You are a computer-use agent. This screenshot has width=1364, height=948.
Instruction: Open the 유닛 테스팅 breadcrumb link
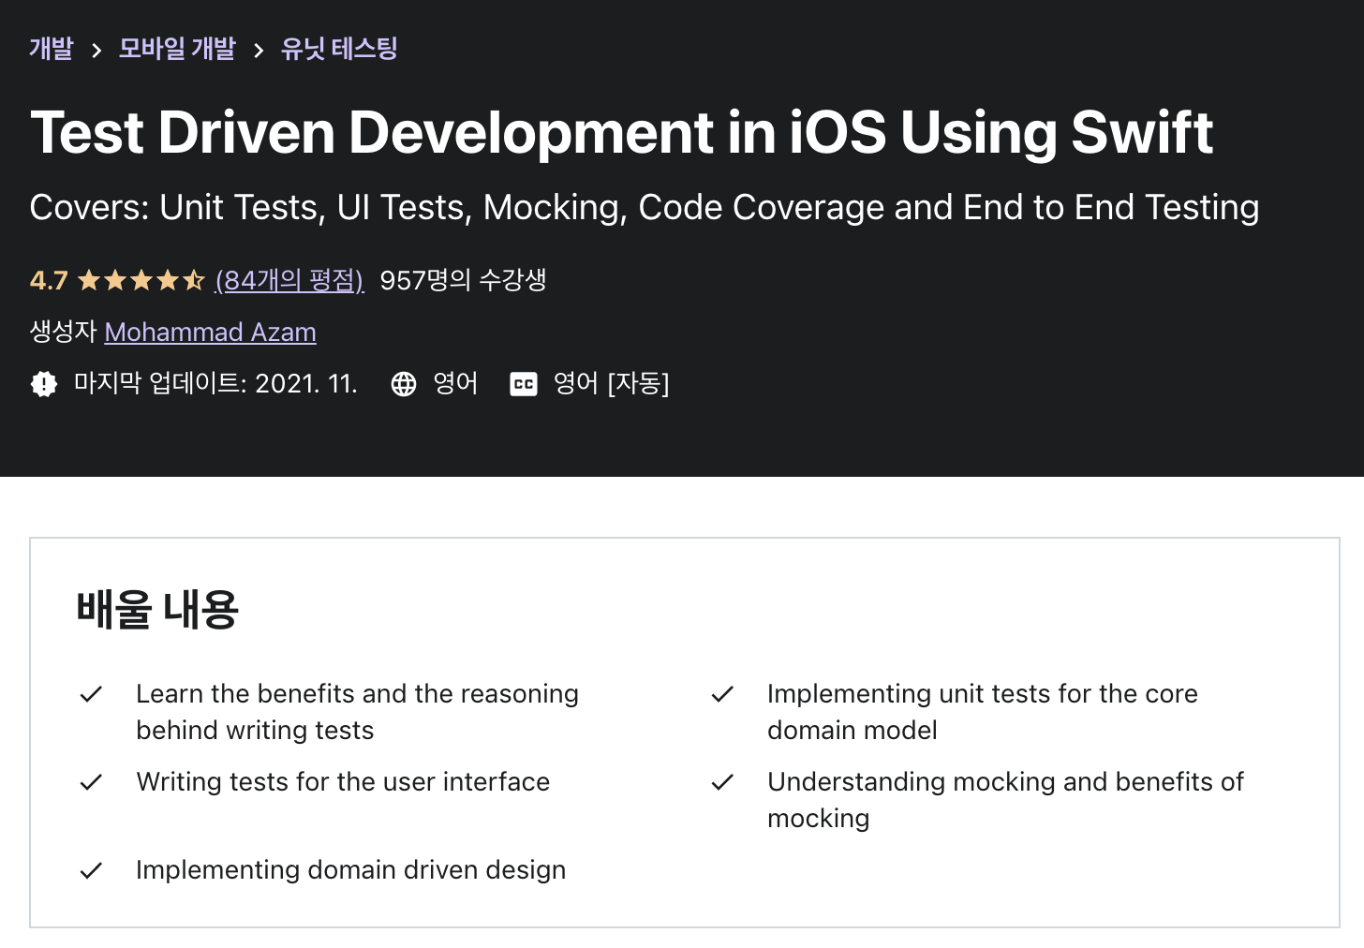339,49
